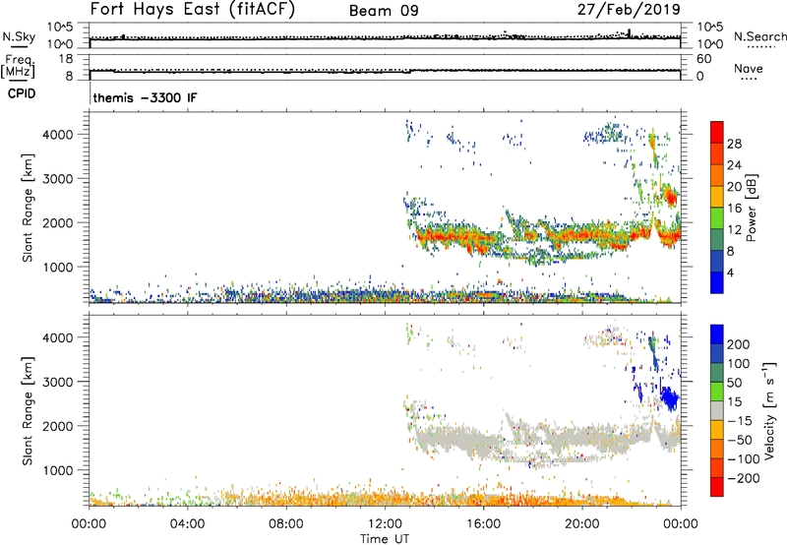Click the '200' velocity colorbar tick label

pos(738,344)
